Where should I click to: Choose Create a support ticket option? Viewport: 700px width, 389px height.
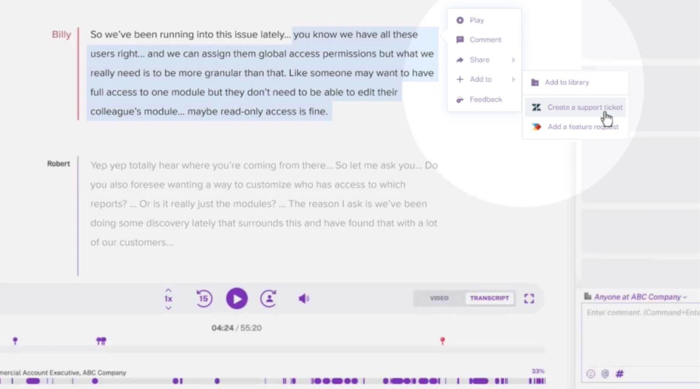[584, 107]
